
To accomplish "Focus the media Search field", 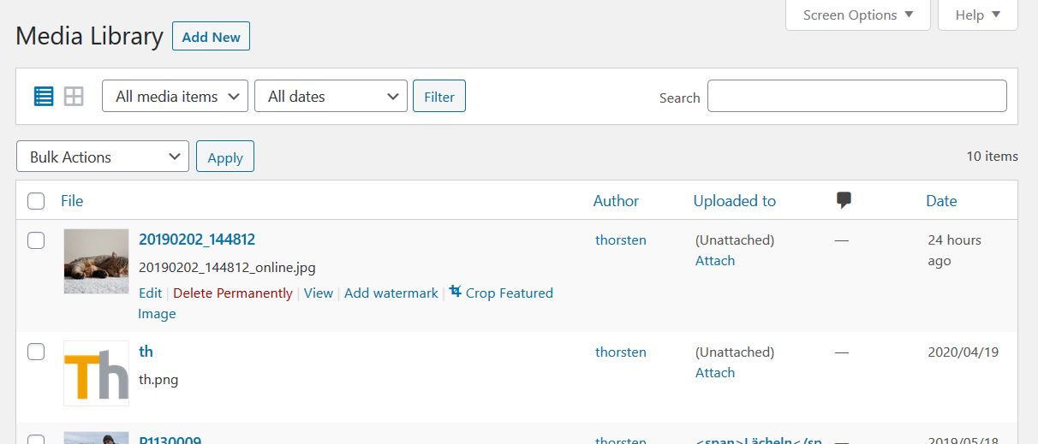I will click(857, 96).
